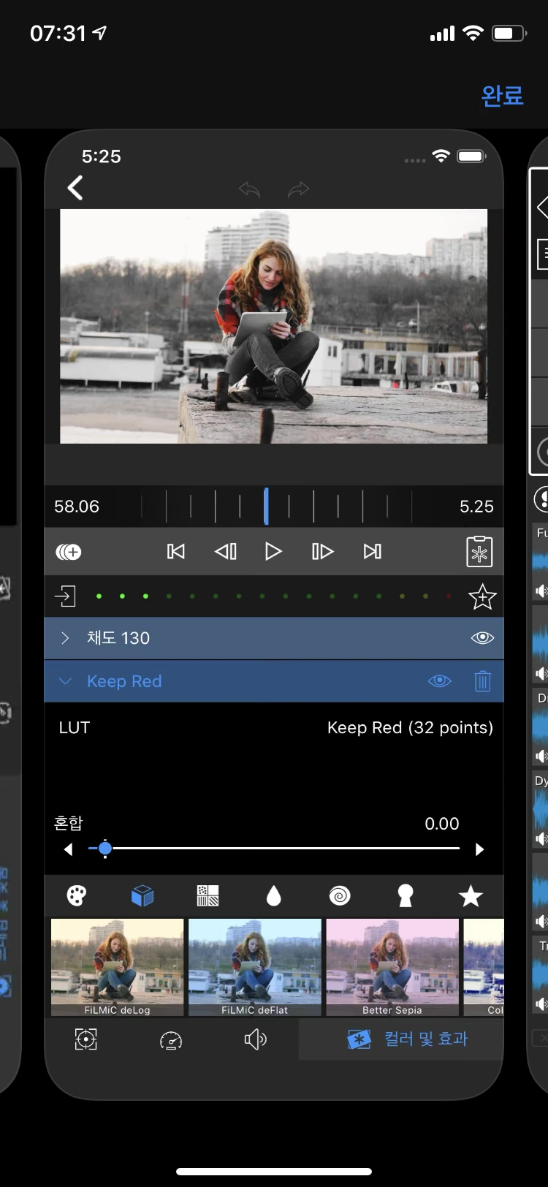Open the frame and fit crop tab
The height and width of the screenshot is (1187, 548).
click(x=86, y=1039)
